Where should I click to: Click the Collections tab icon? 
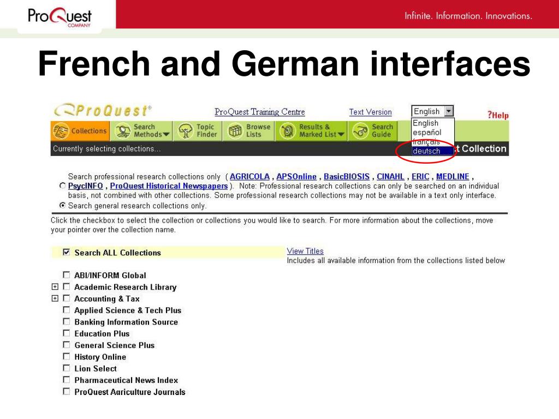click(x=61, y=131)
